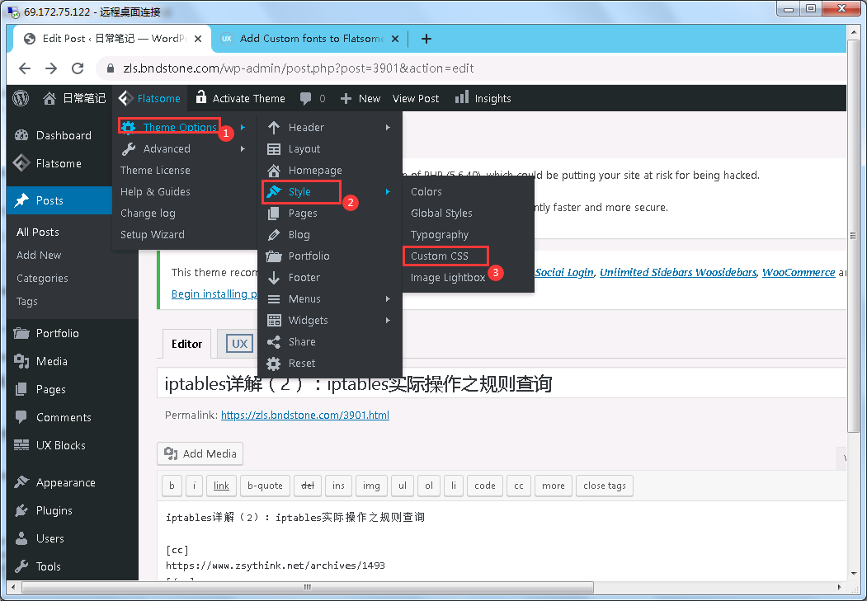Click the pencil icon beside Blog
This screenshot has width=867, height=601.
pos(274,235)
